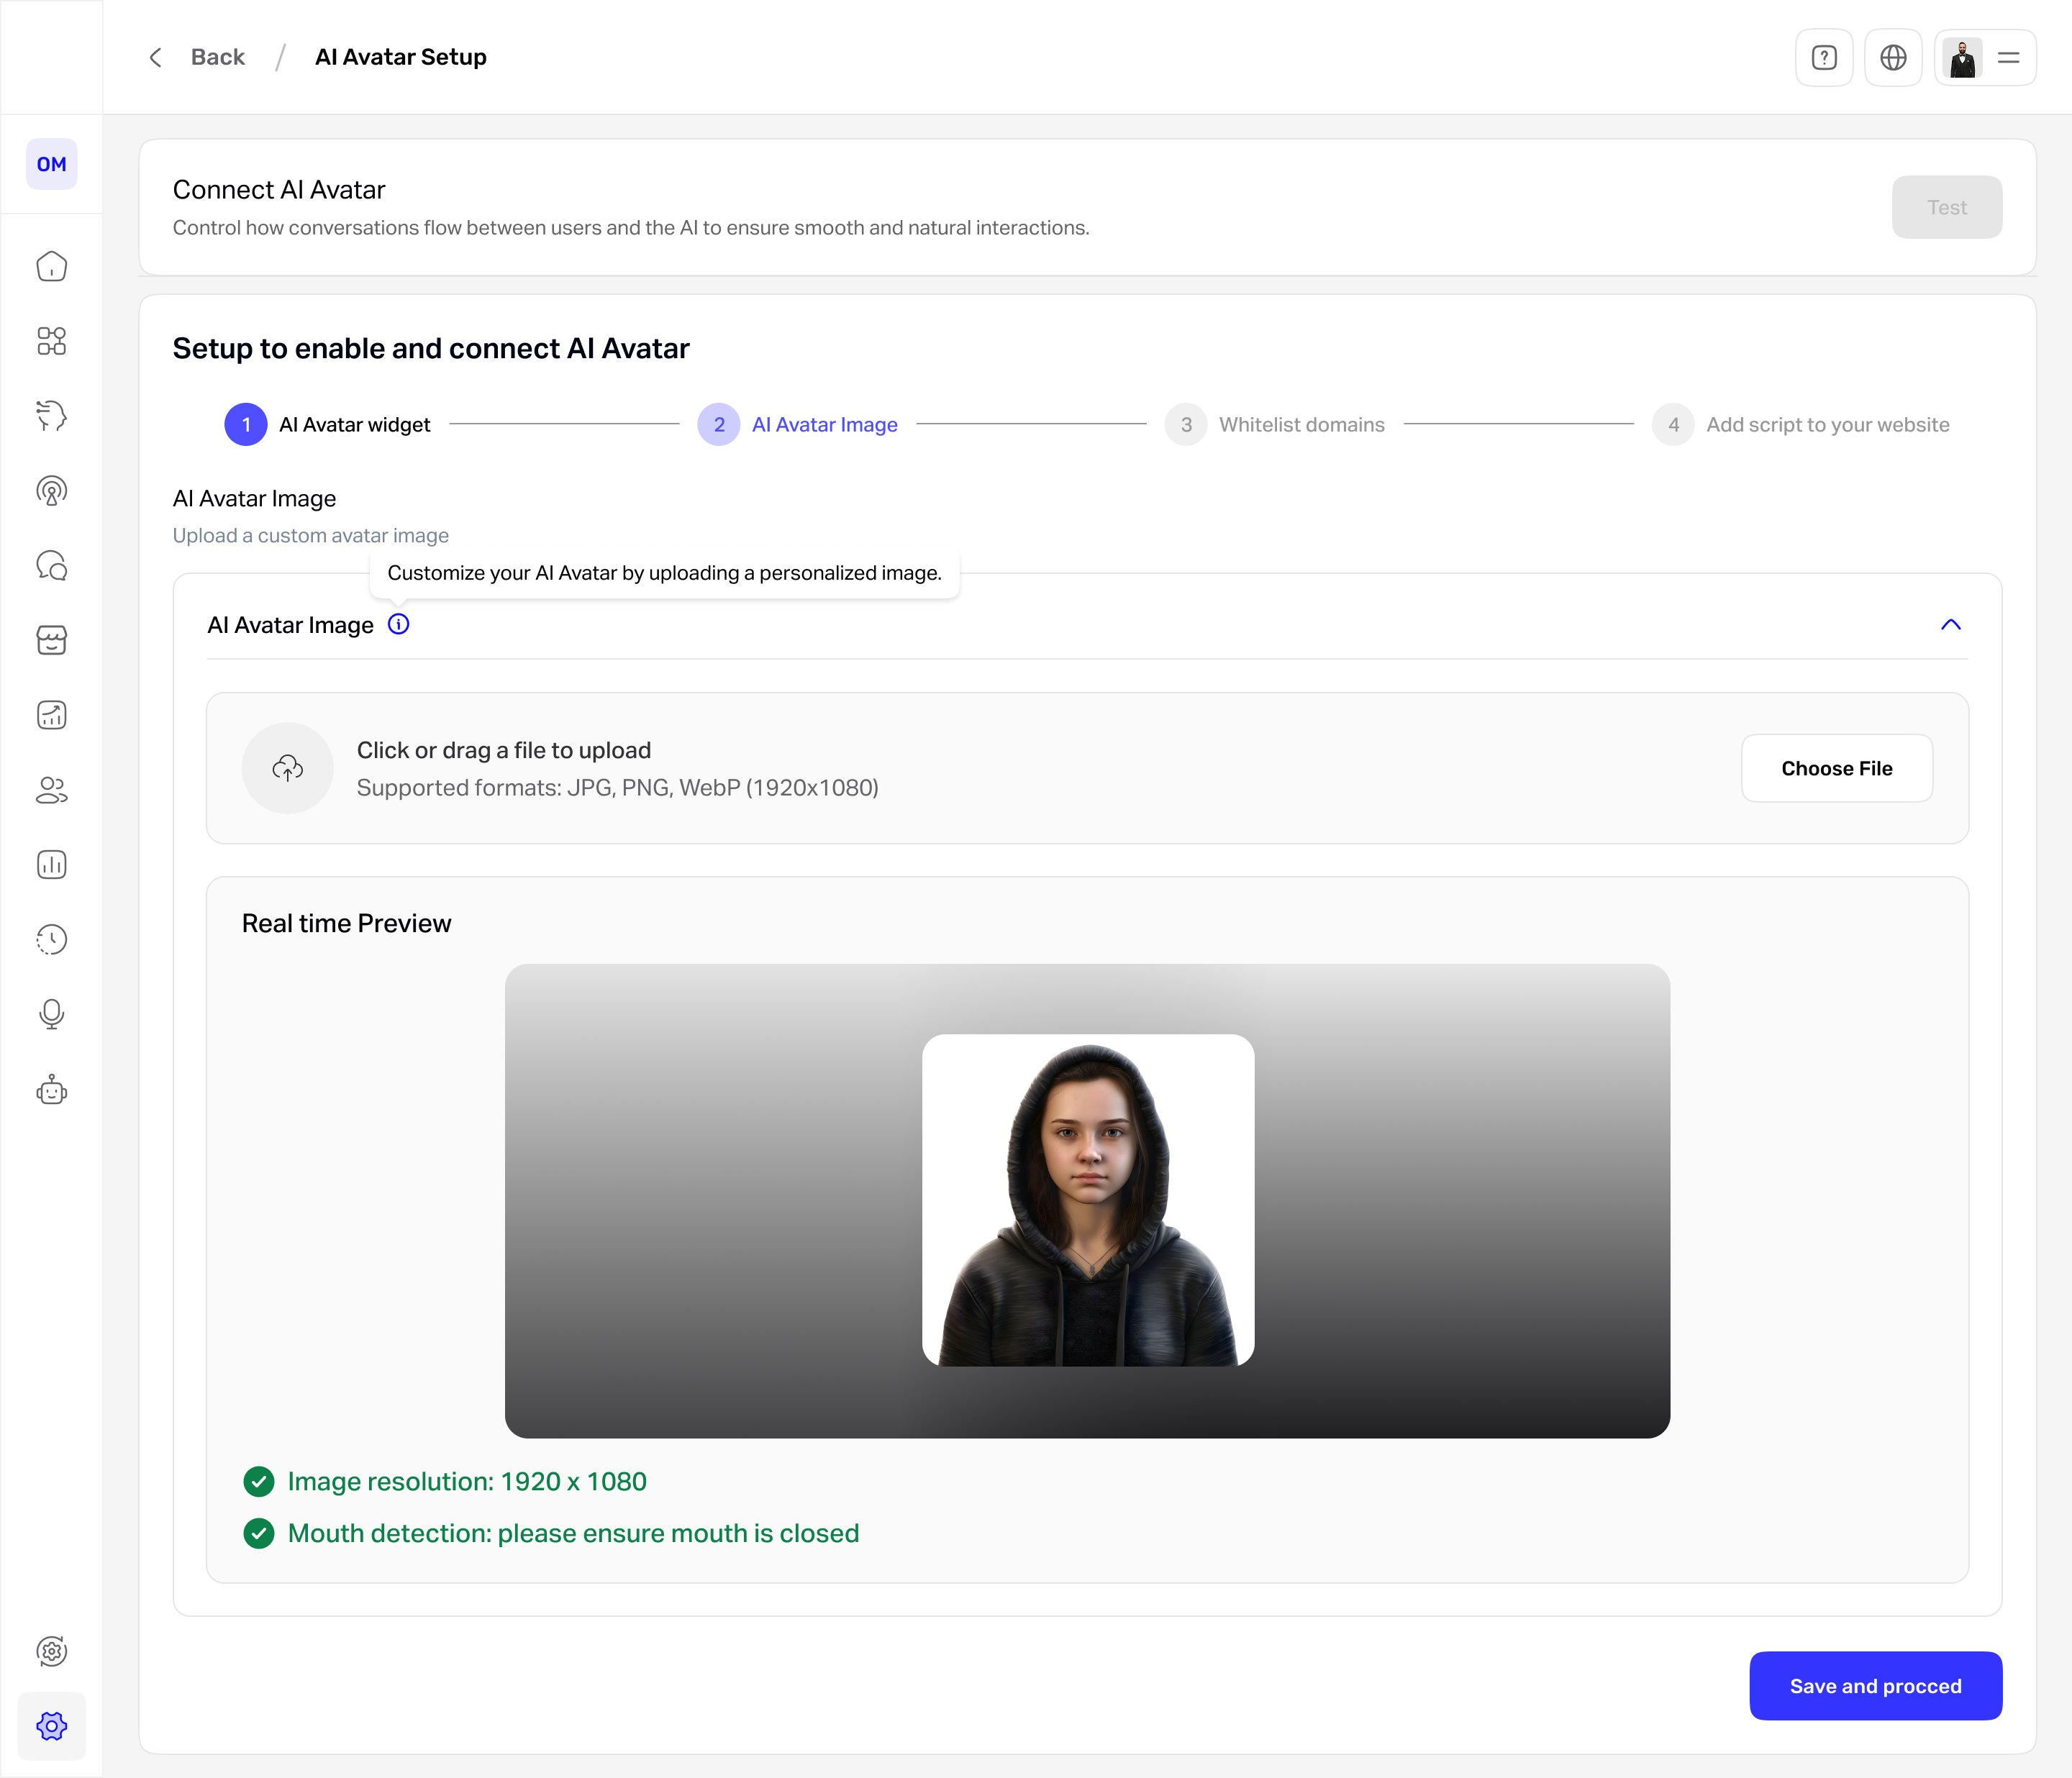The height and width of the screenshot is (1778, 2072).
Task: Collapse the AI Avatar Image section chevron
Action: tap(1950, 625)
